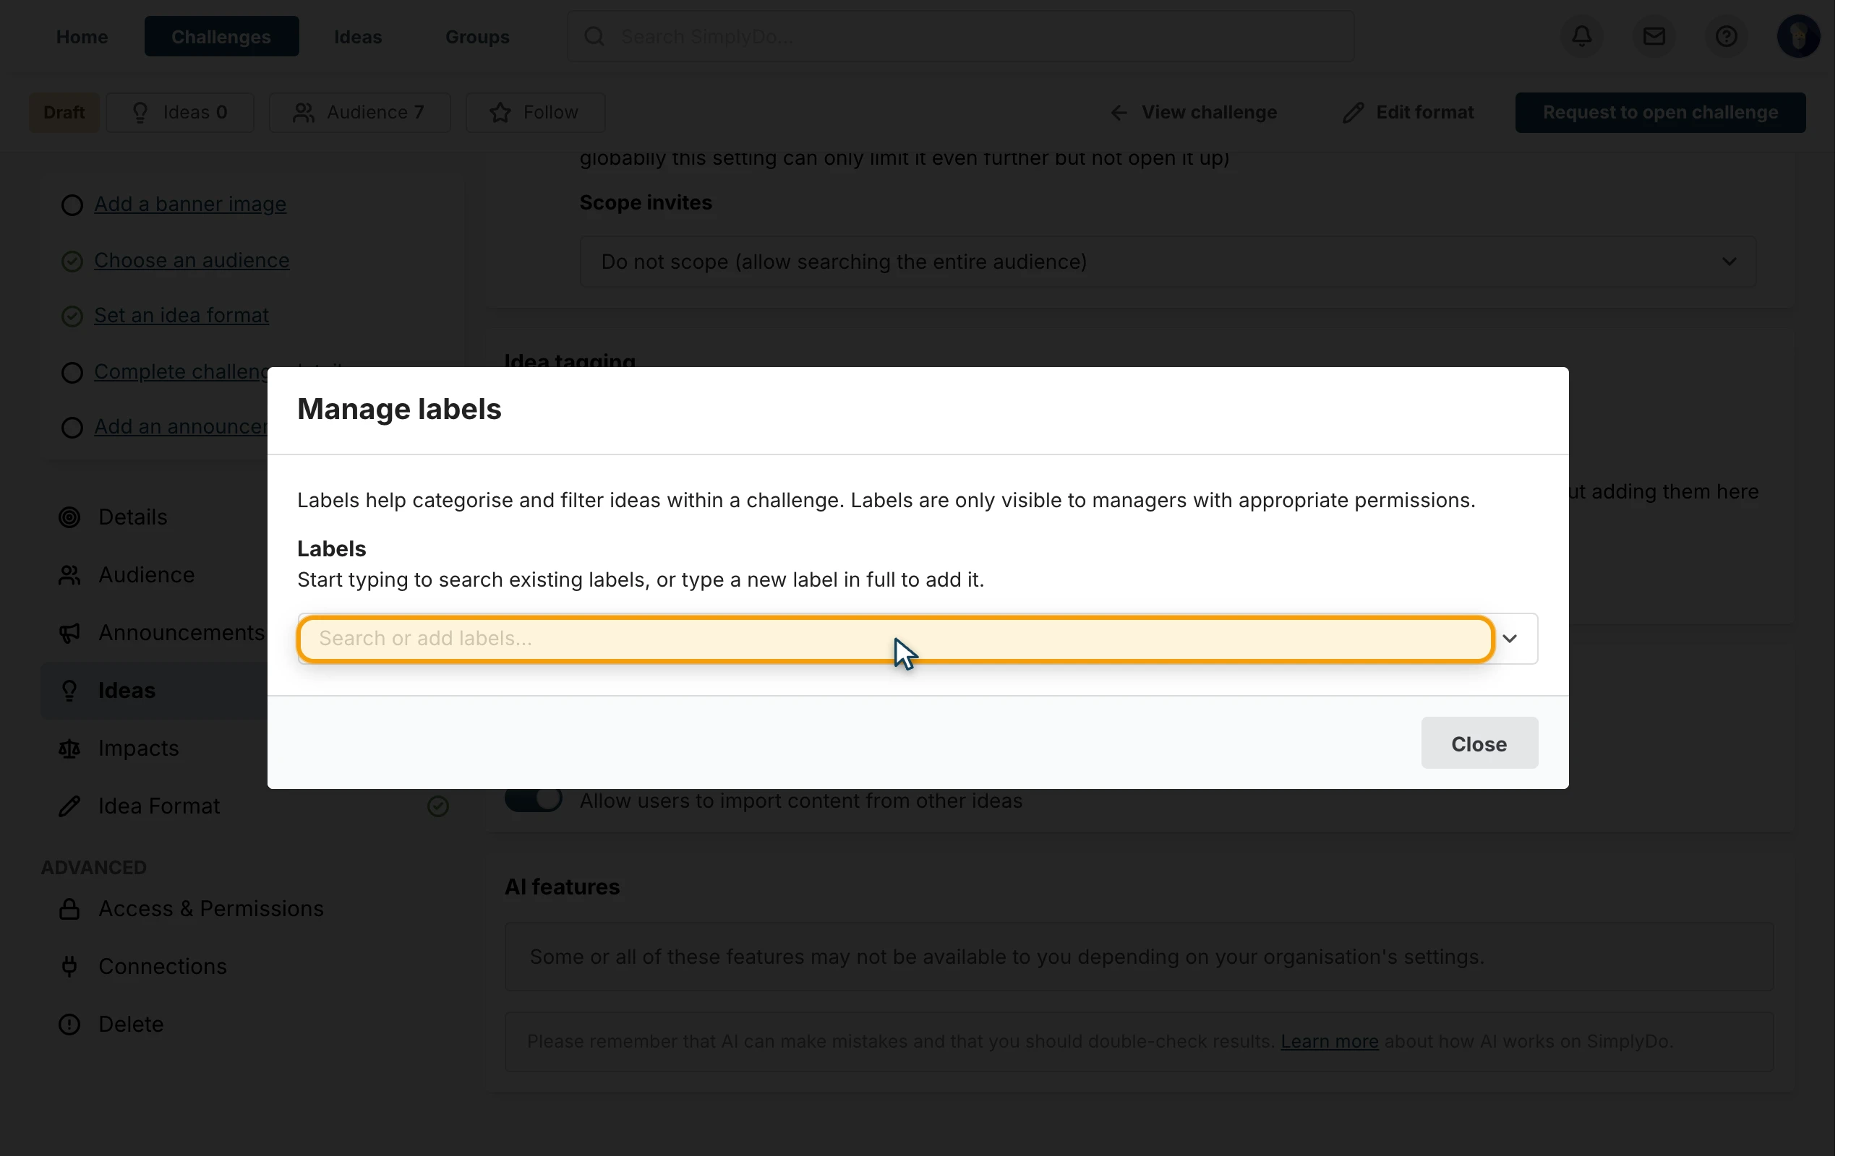Click the Search SimplyDo input field
This screenshot has width=1851, height=1156.
[x=960, y=36]
